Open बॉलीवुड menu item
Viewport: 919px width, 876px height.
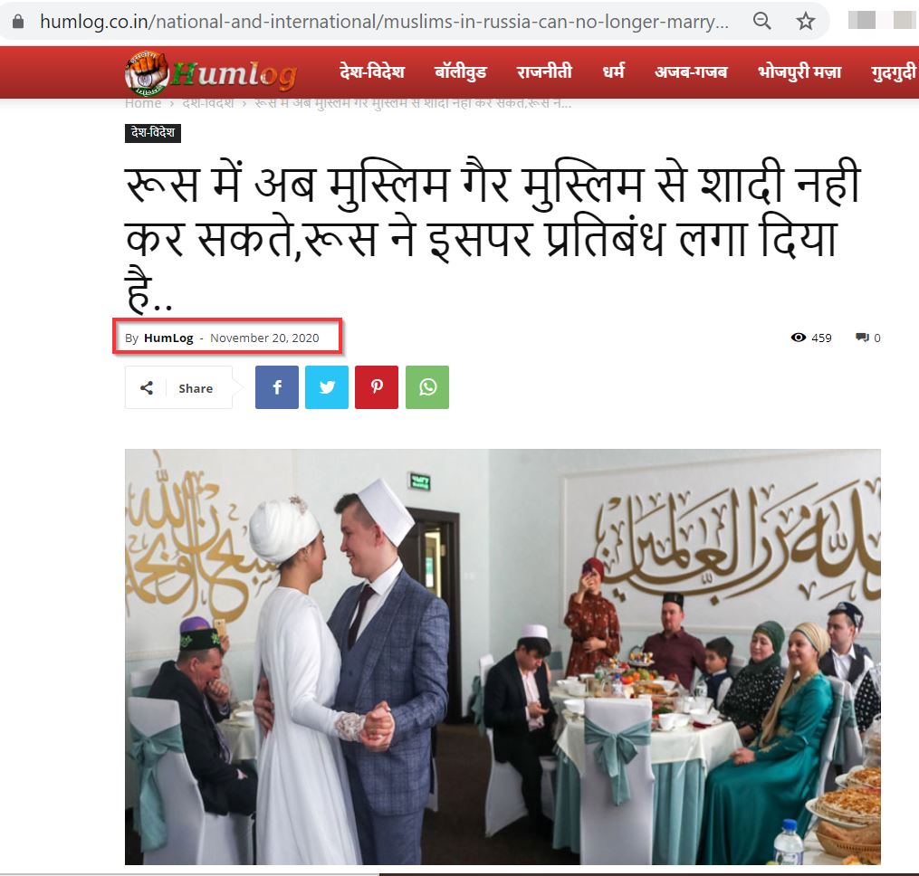pos(461,72)
